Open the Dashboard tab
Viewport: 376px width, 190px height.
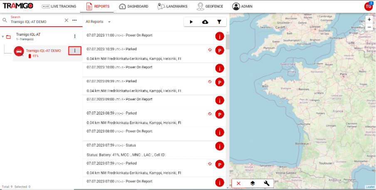tap(134, 7)
